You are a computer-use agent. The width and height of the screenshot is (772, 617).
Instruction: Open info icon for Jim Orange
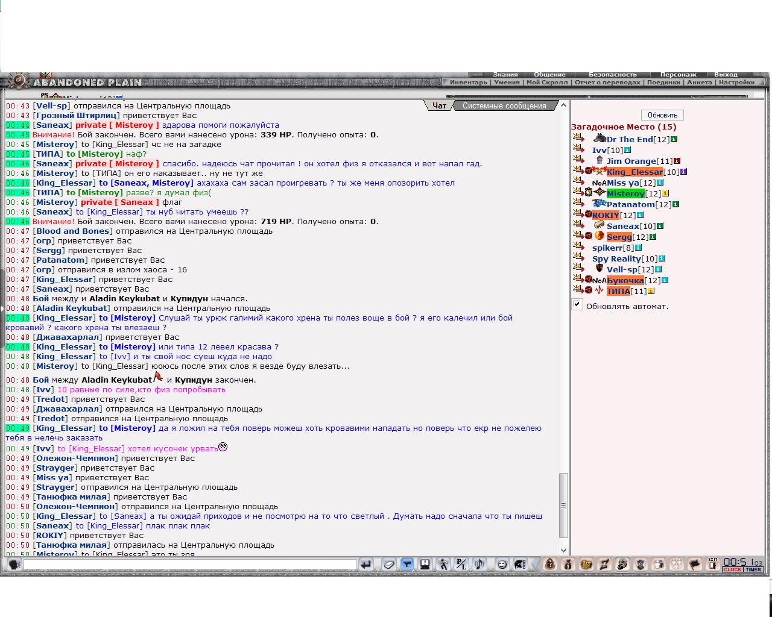click(677, 161)
